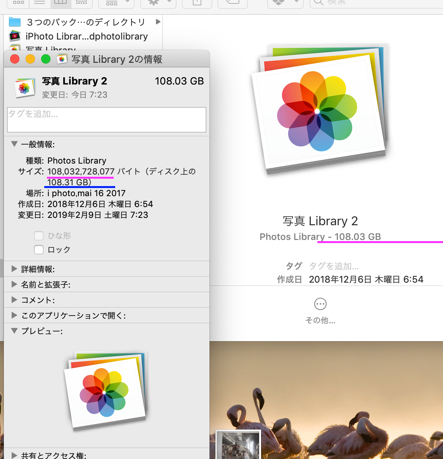Viewport: 443px width, 459px height.
Task: Click タグを追加 field in the Finder preview pane
Action: click(x=334, y=266)
